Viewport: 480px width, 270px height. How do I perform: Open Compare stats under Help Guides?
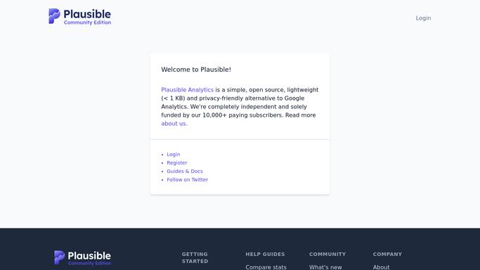[x=266, y=267]
